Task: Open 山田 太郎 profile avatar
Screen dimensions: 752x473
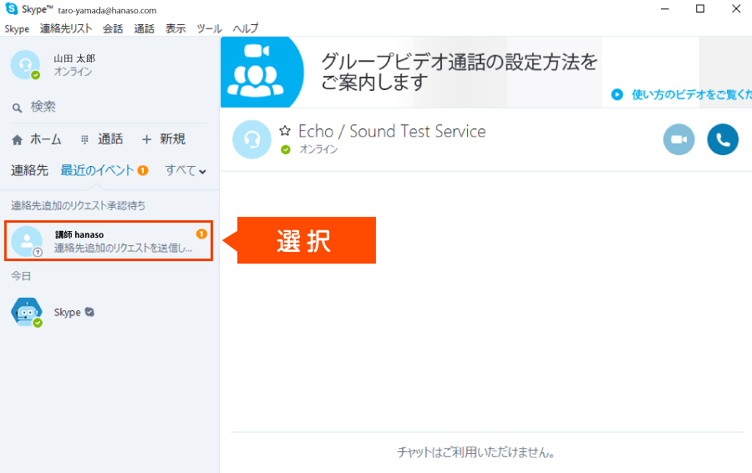Action: (25, 64)
